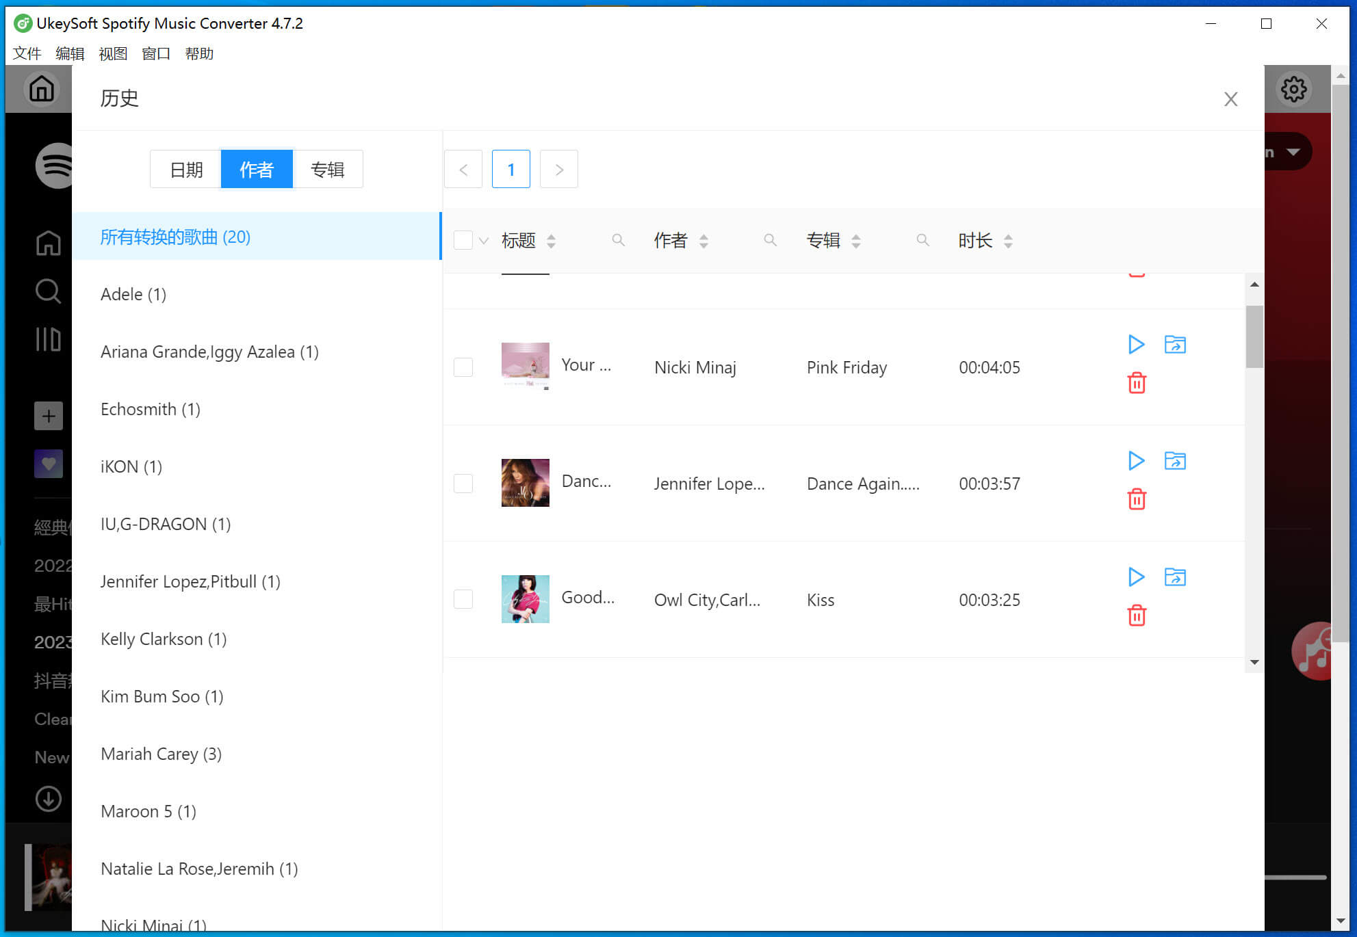The width and height of the screenshot is (1357, 937).
Task: Check the Nicki Minaj row checkbox
Action: 463,367
